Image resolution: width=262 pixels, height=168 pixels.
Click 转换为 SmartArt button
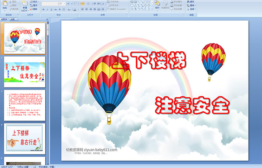pos(117,9)
